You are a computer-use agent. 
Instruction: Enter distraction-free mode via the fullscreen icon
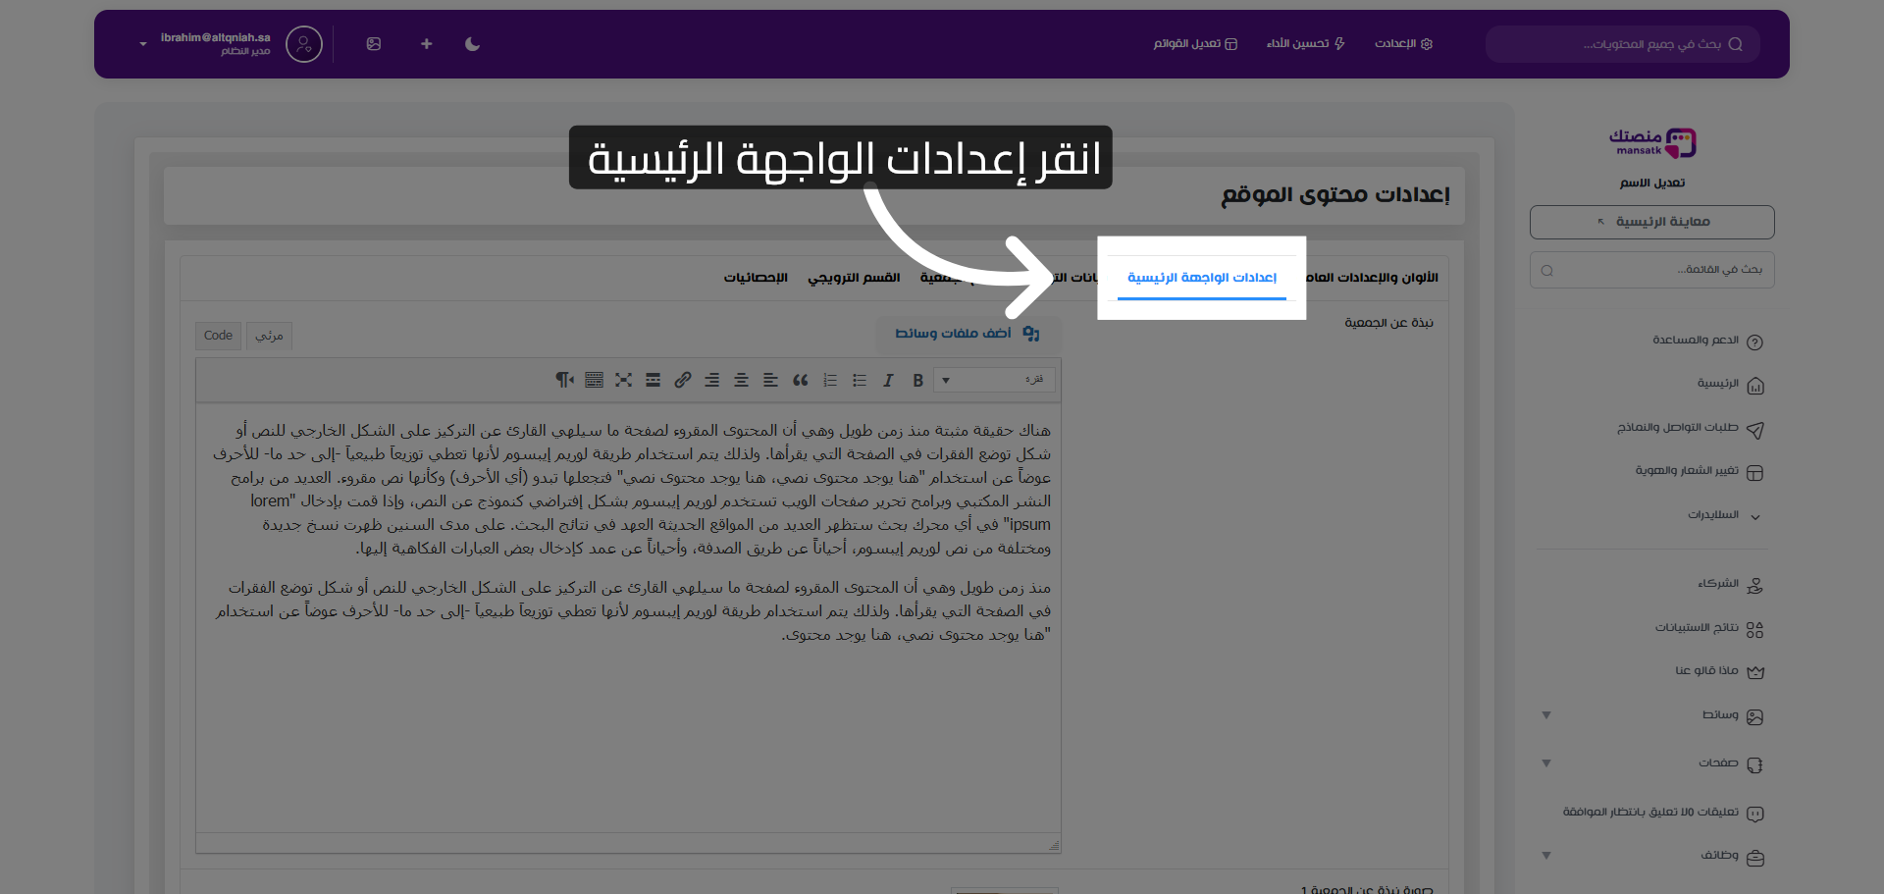[x=624, y=380]
